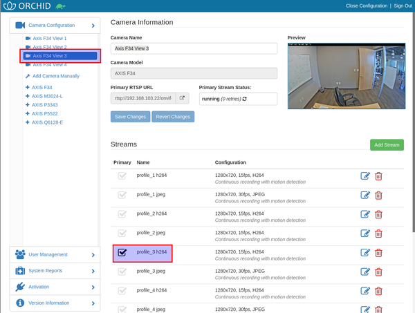Viewport: 415px width, 313px height.
Task: Click the Revert Changes button
Action: click(x=173, y=117)
